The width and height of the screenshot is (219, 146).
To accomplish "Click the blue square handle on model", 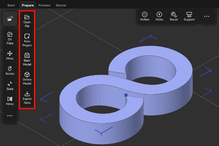I will (x=126, y=95).
